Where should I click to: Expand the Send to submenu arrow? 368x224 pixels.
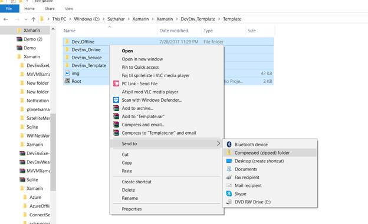(218, 143)
